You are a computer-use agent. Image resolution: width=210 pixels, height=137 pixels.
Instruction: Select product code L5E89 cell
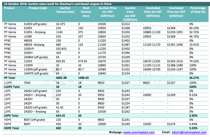coord(28,37)
